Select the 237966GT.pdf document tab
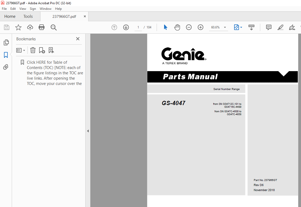 (x=64, y=16)
